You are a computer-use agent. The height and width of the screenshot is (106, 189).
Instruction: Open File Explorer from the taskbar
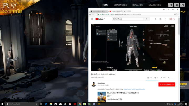[51, 104]
